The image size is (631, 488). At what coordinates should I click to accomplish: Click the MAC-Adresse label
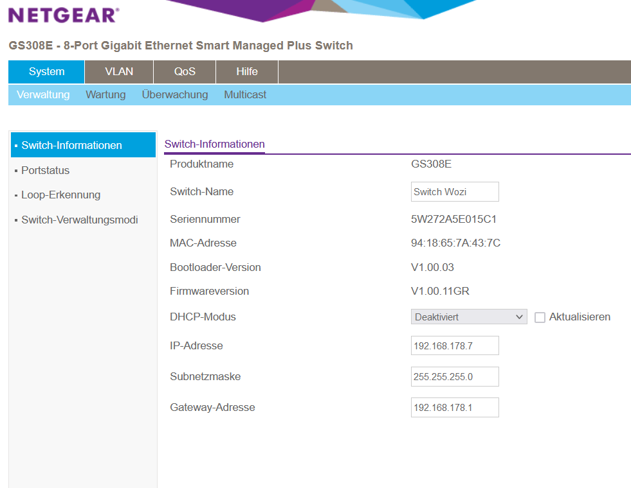203,243
